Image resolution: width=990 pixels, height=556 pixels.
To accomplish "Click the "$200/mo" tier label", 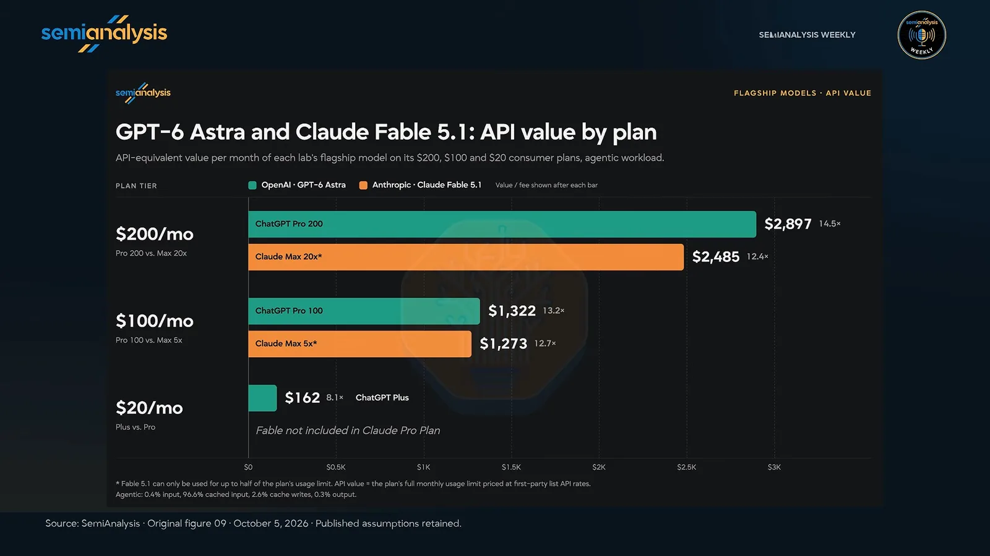I will click(155, 234).
